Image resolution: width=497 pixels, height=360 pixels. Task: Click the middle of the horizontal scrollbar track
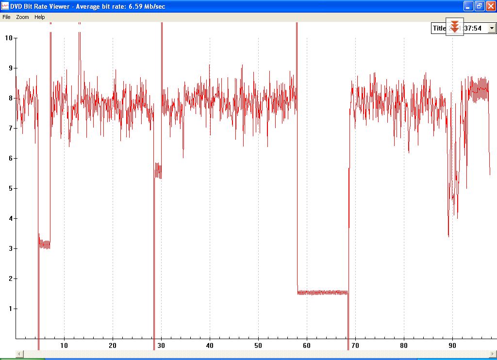click(x=256, y=354)
